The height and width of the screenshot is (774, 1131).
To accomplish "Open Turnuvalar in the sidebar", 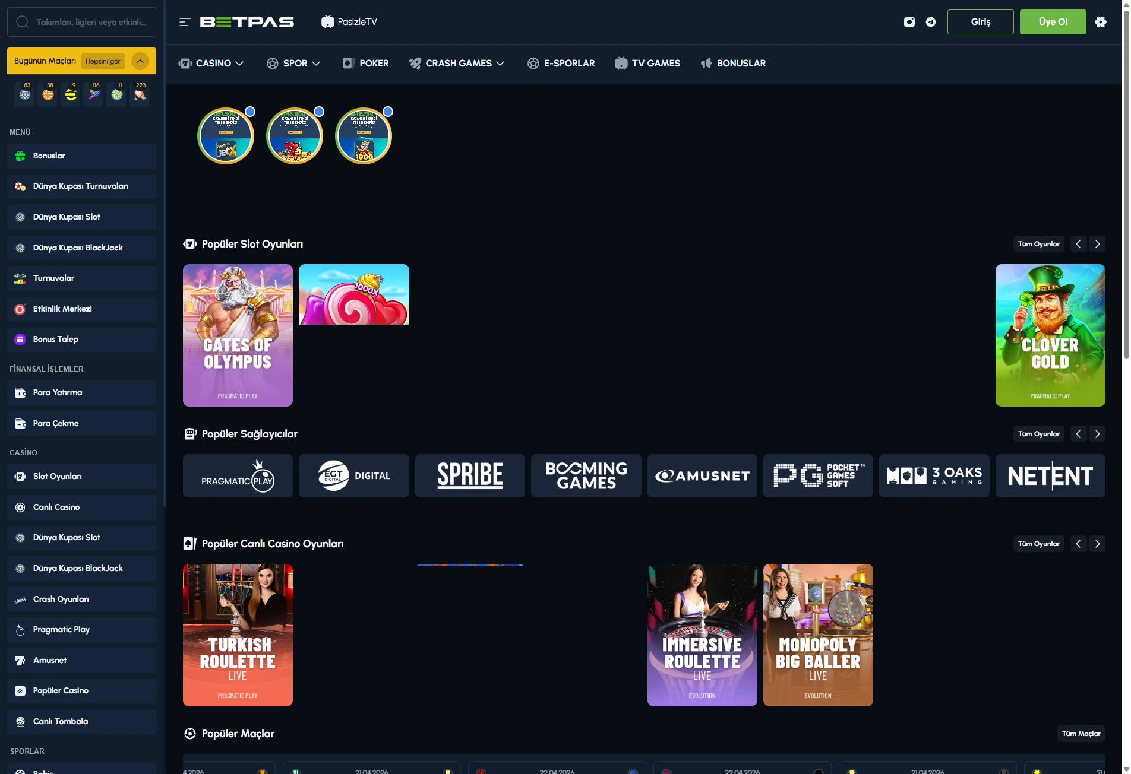I will click(81, 278).
